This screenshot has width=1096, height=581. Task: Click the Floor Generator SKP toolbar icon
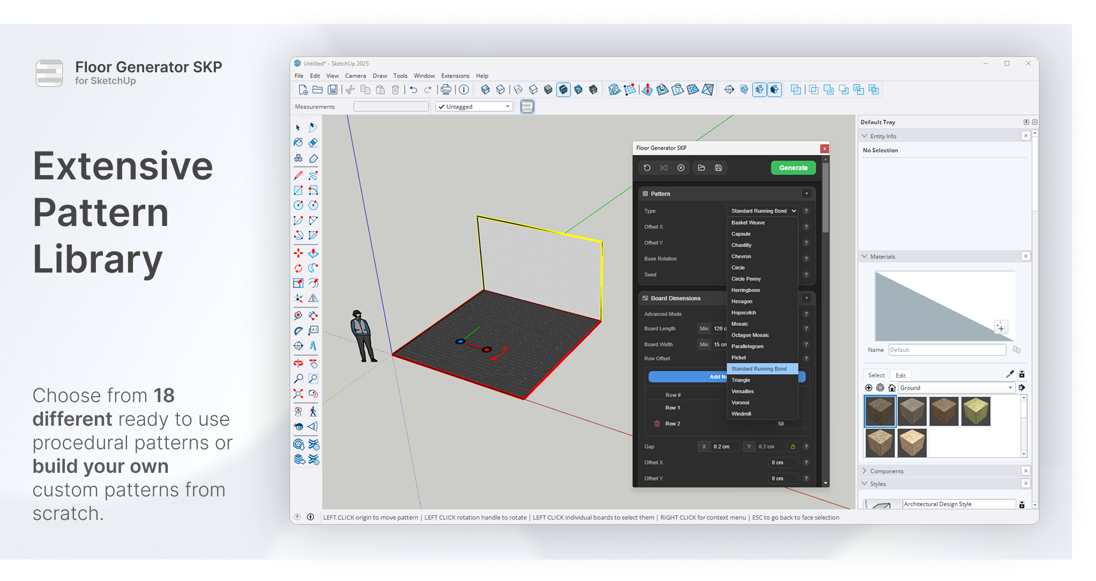pyautogui.click(x=527, y=107)
